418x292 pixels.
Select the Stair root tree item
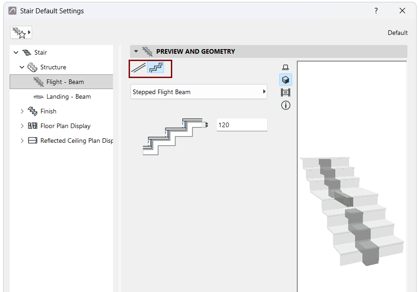click(61, 52)
